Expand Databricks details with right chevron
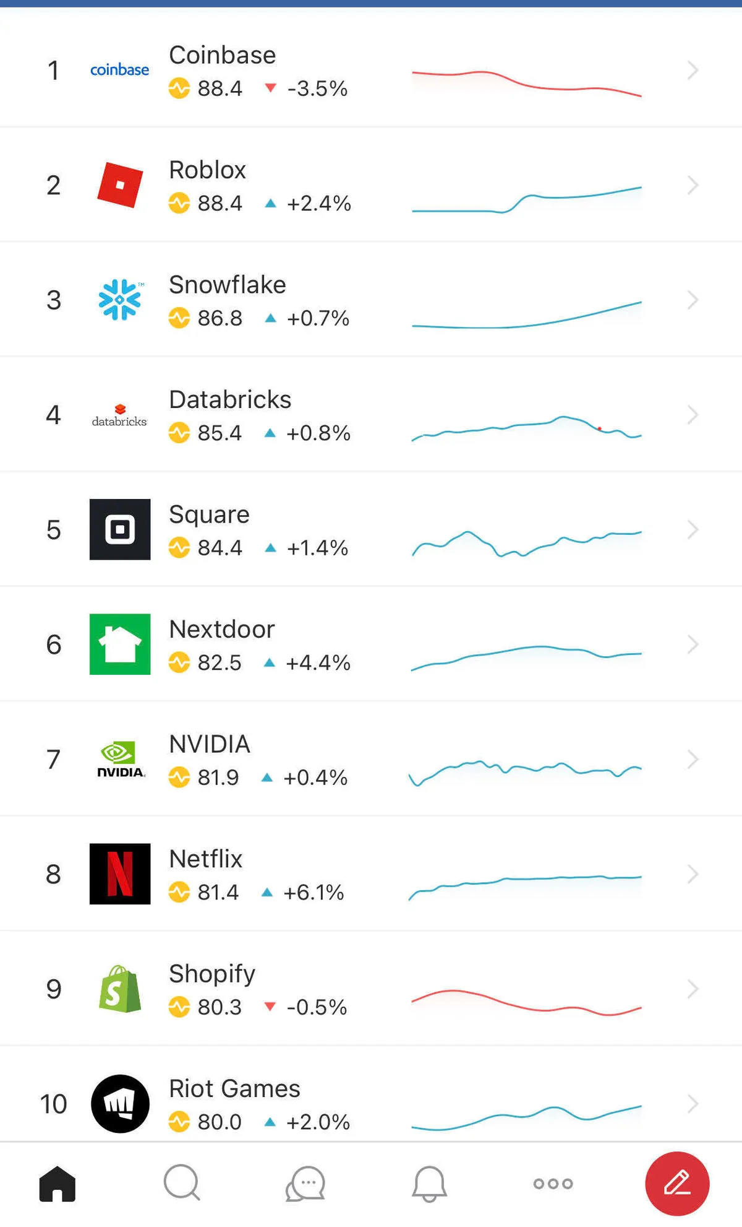 point(693,415)
